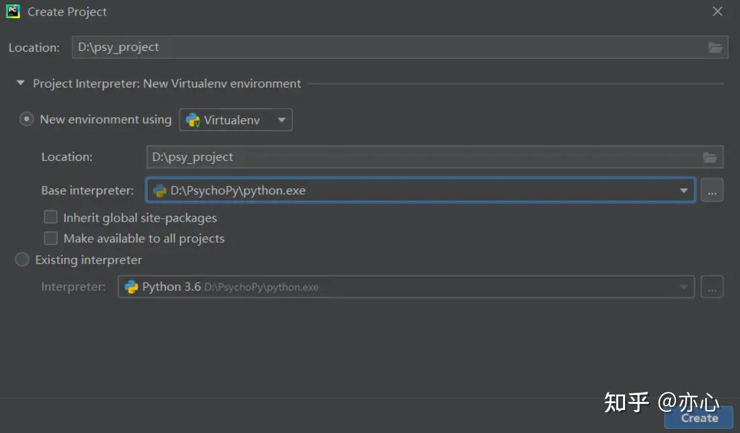Click the Create button
The image size is (740, 433).
699,418
